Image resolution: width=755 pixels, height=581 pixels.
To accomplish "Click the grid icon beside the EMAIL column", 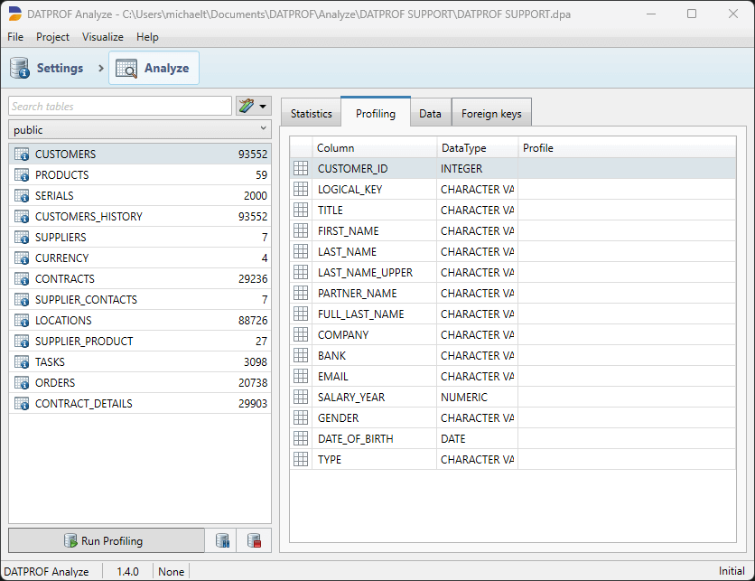I will tap(301, 376).
